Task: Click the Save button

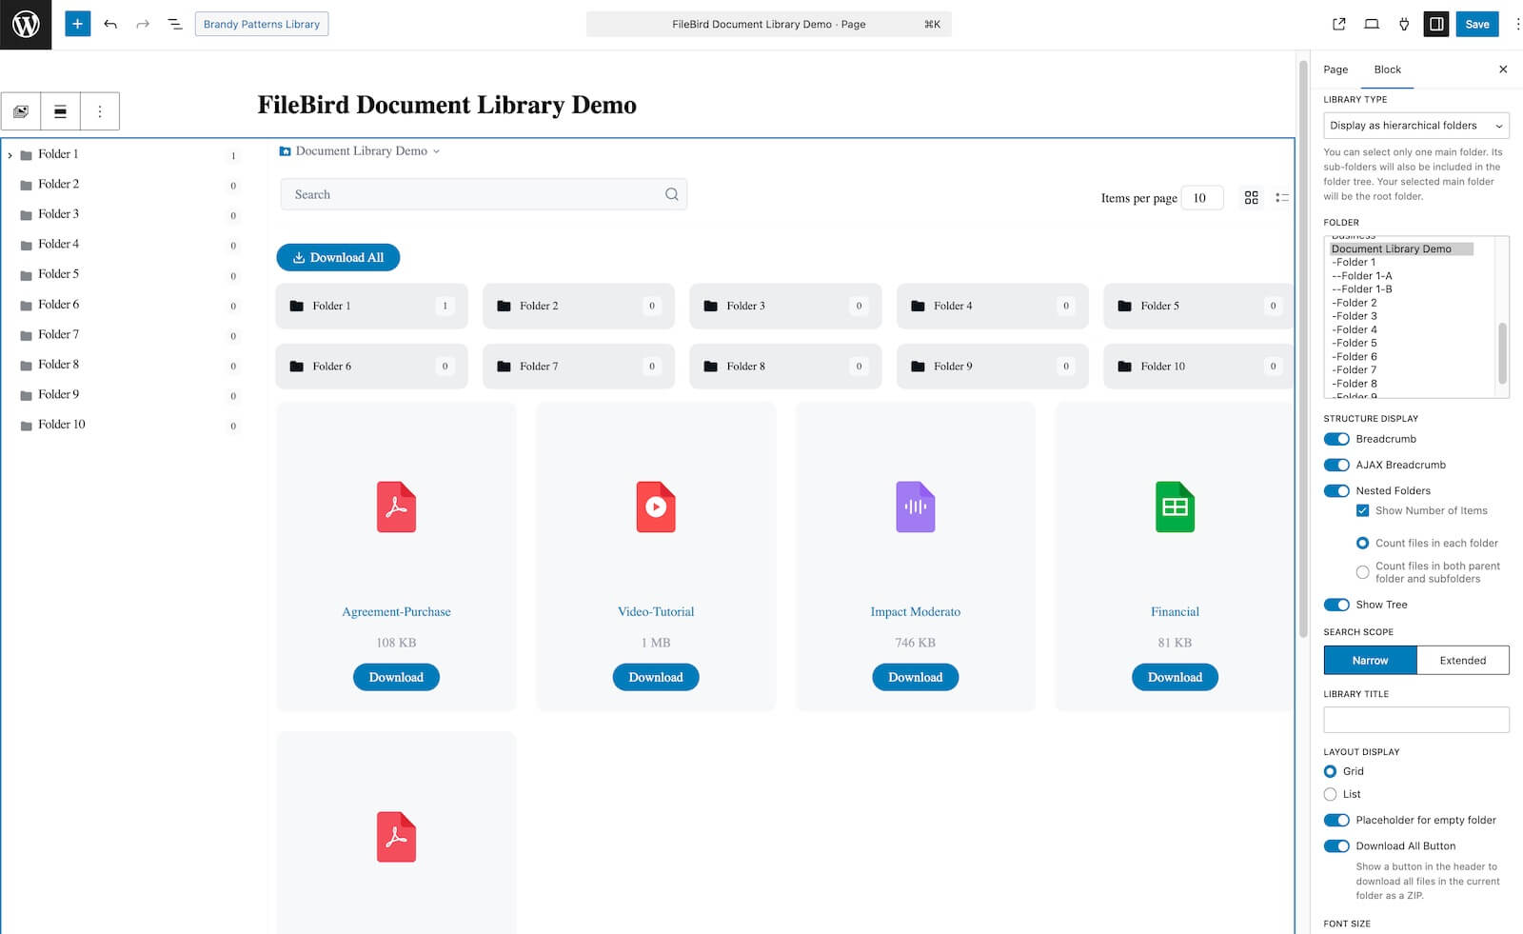Action: 1477,24
